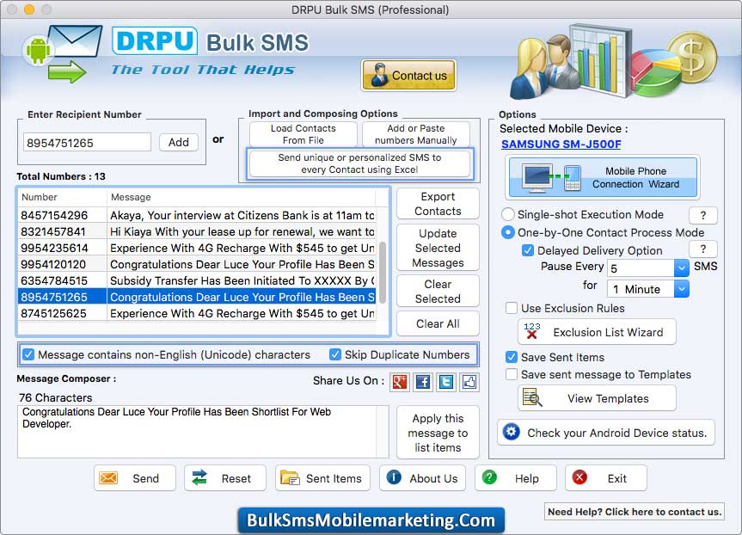Image resolution: width=742 pixels, height=535 pixels.
Task: Click the magnifier document View Templates icon
Action: point(532,397)
